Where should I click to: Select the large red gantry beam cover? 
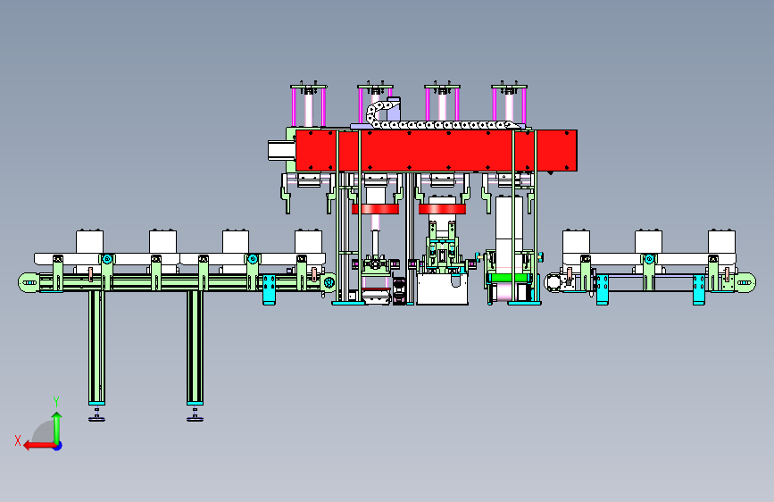[x=437, y=151]
